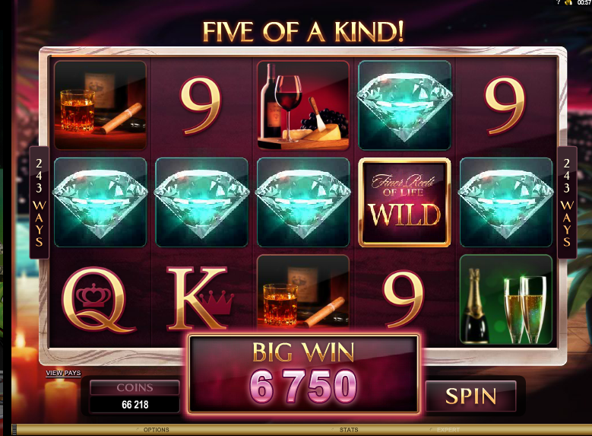
Task: Click the Finer Reels of Life WILD symbol
Action: point(404,202)
